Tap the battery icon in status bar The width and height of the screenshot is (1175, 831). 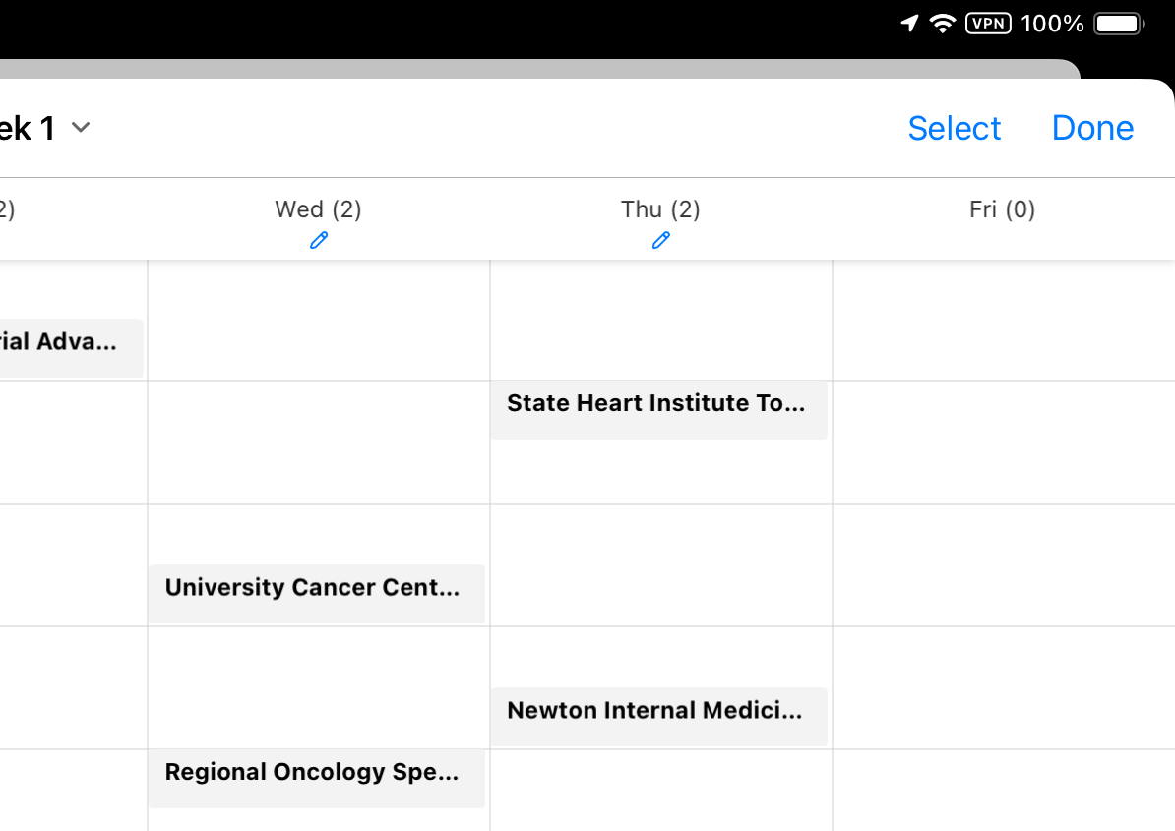[x=1119, y=24]
